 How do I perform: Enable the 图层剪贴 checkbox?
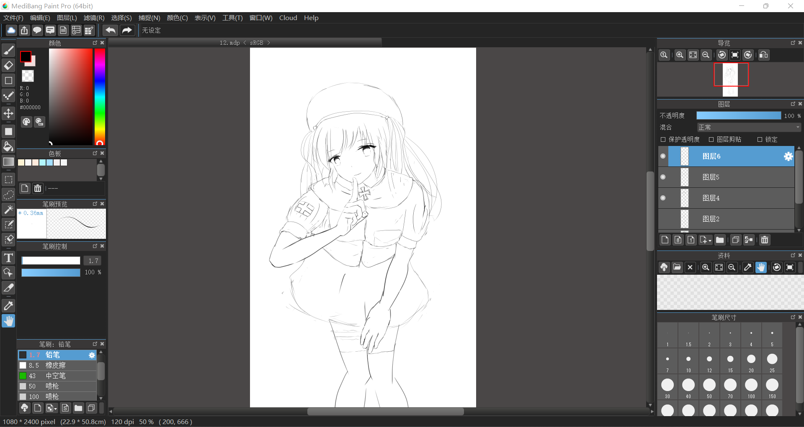pyautogui.click(x=711, y=140)
